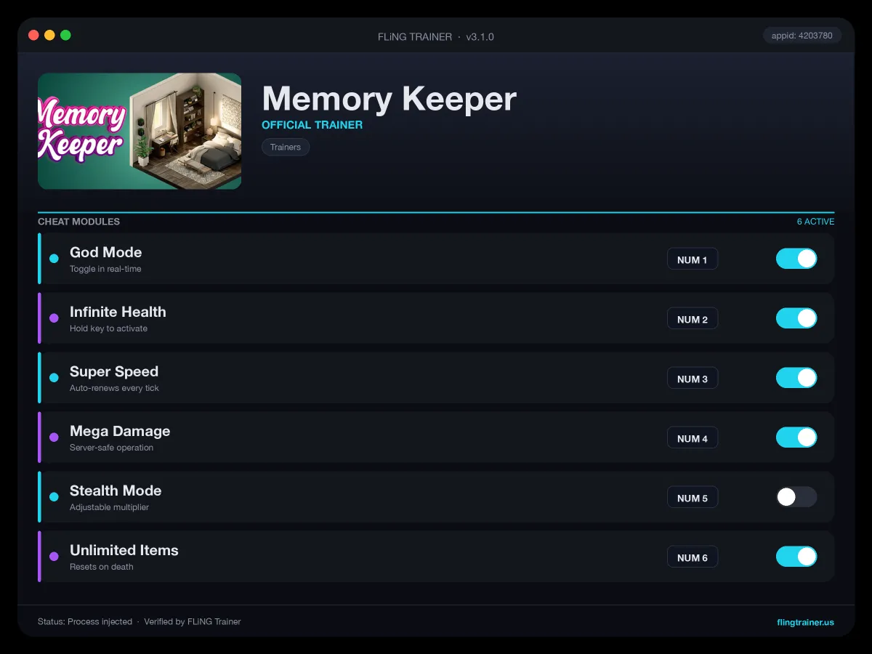Image resolution: width=872 pixels, height=654 pixels.
Task: Click the Unlimited Items purple dot
Action: (x=54, y=557)
